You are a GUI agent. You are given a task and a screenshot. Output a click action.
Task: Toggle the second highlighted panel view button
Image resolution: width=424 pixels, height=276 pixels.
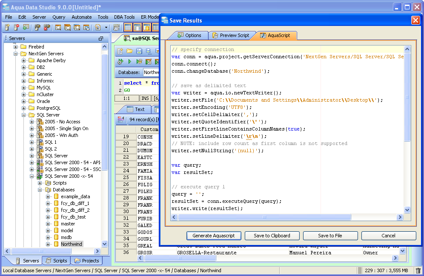(137, 27)
